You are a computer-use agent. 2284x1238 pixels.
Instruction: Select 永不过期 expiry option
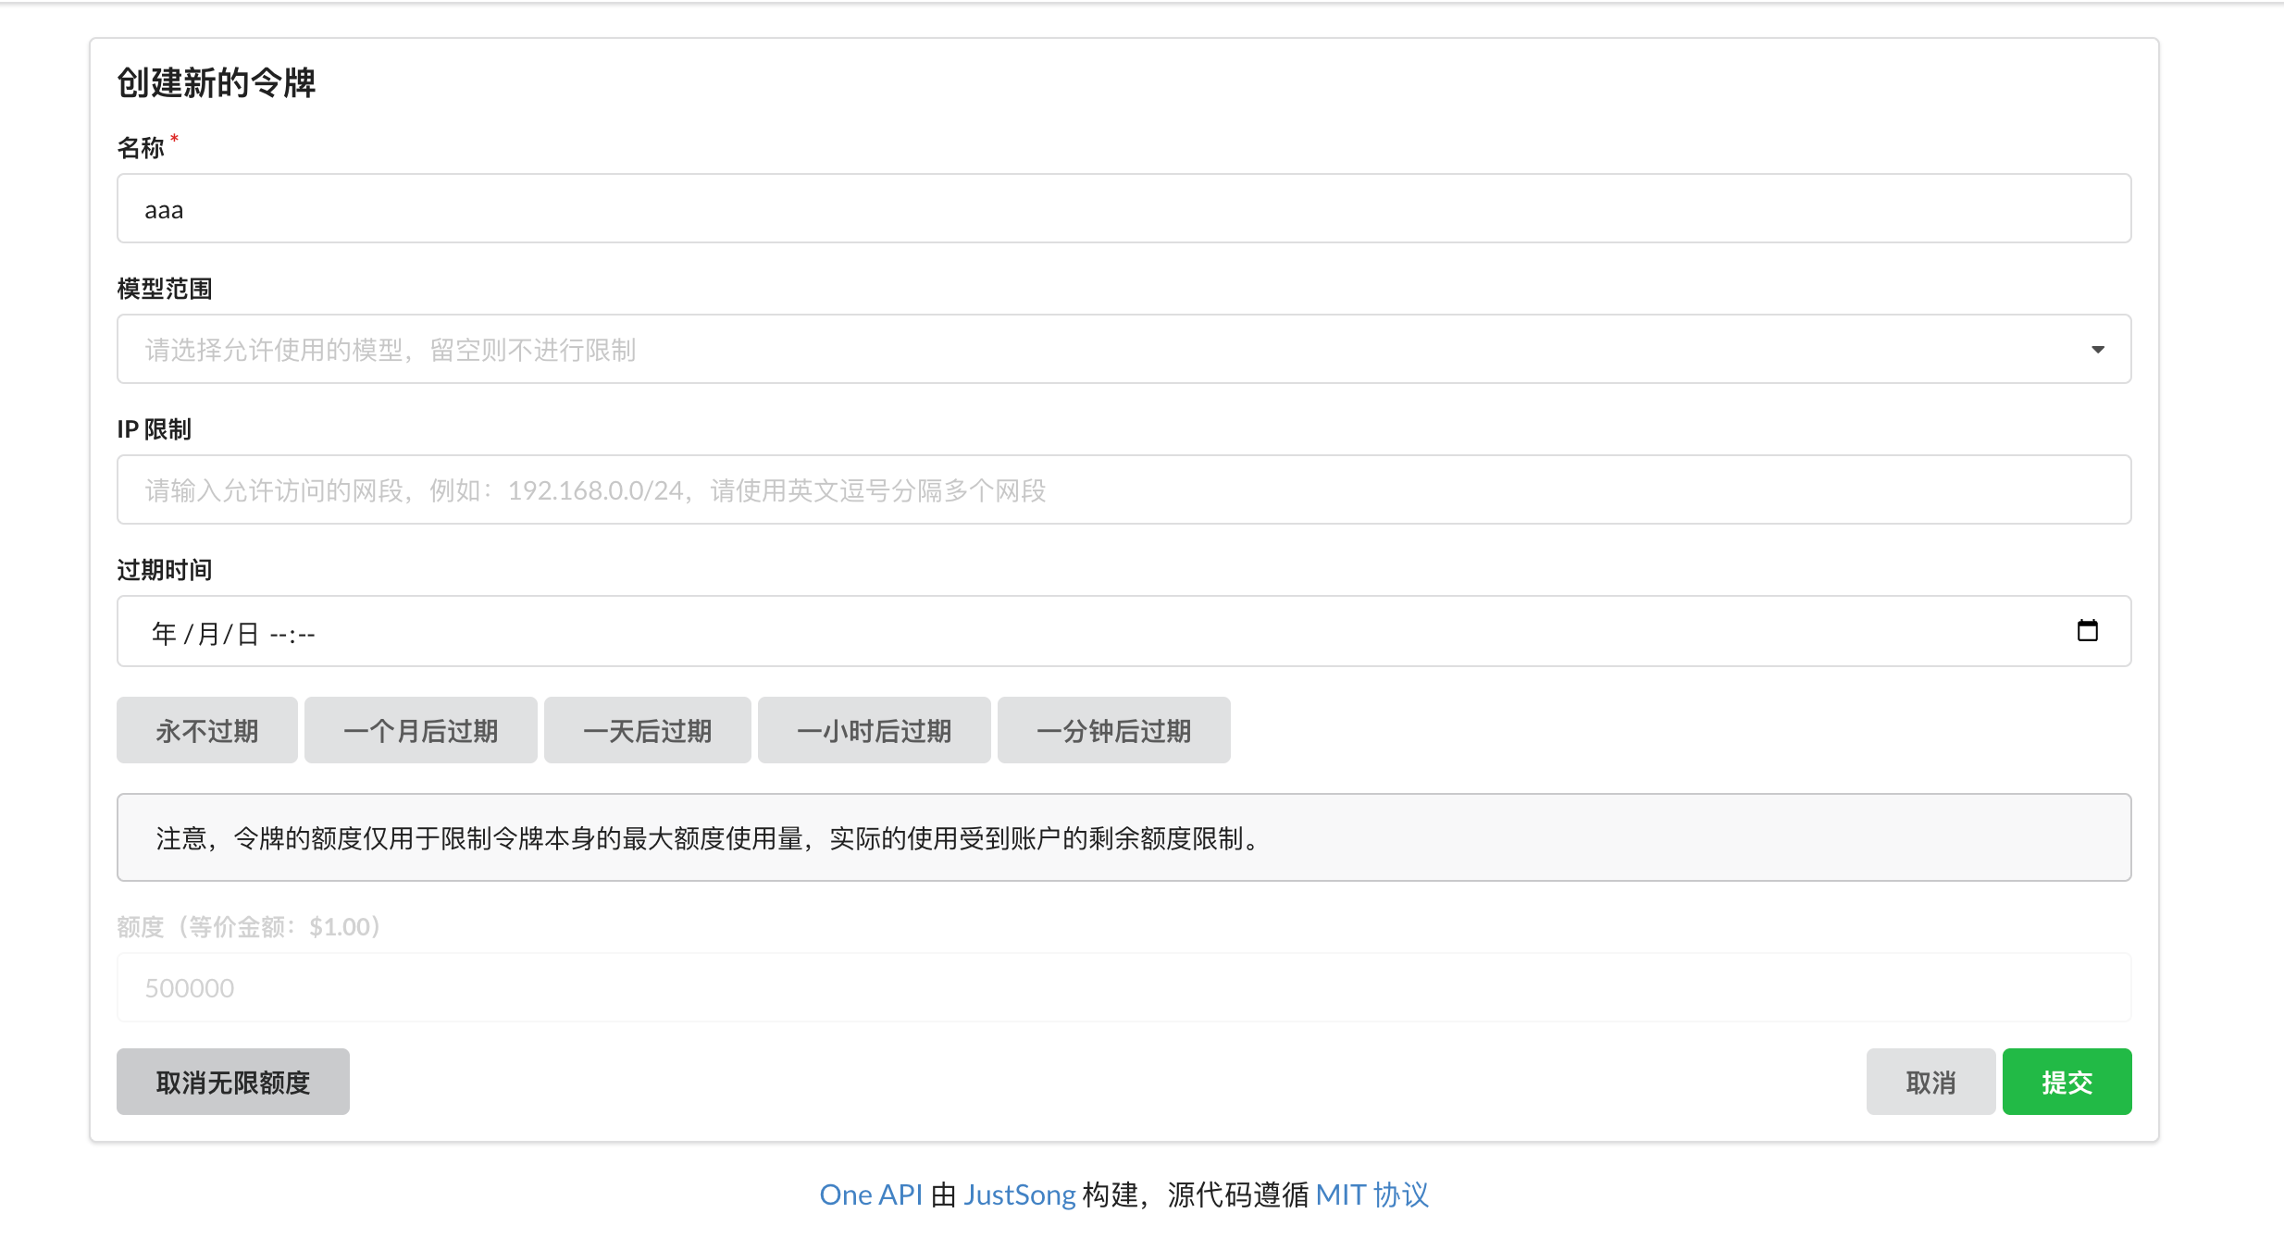point(207,731)
